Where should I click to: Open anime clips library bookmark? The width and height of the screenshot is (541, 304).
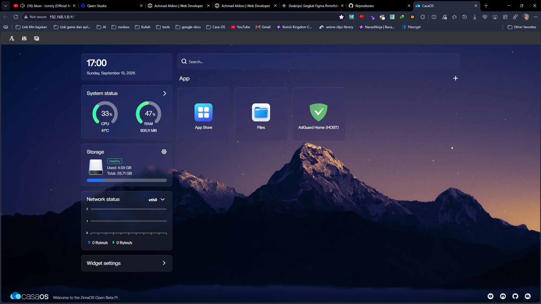(336, 27)
